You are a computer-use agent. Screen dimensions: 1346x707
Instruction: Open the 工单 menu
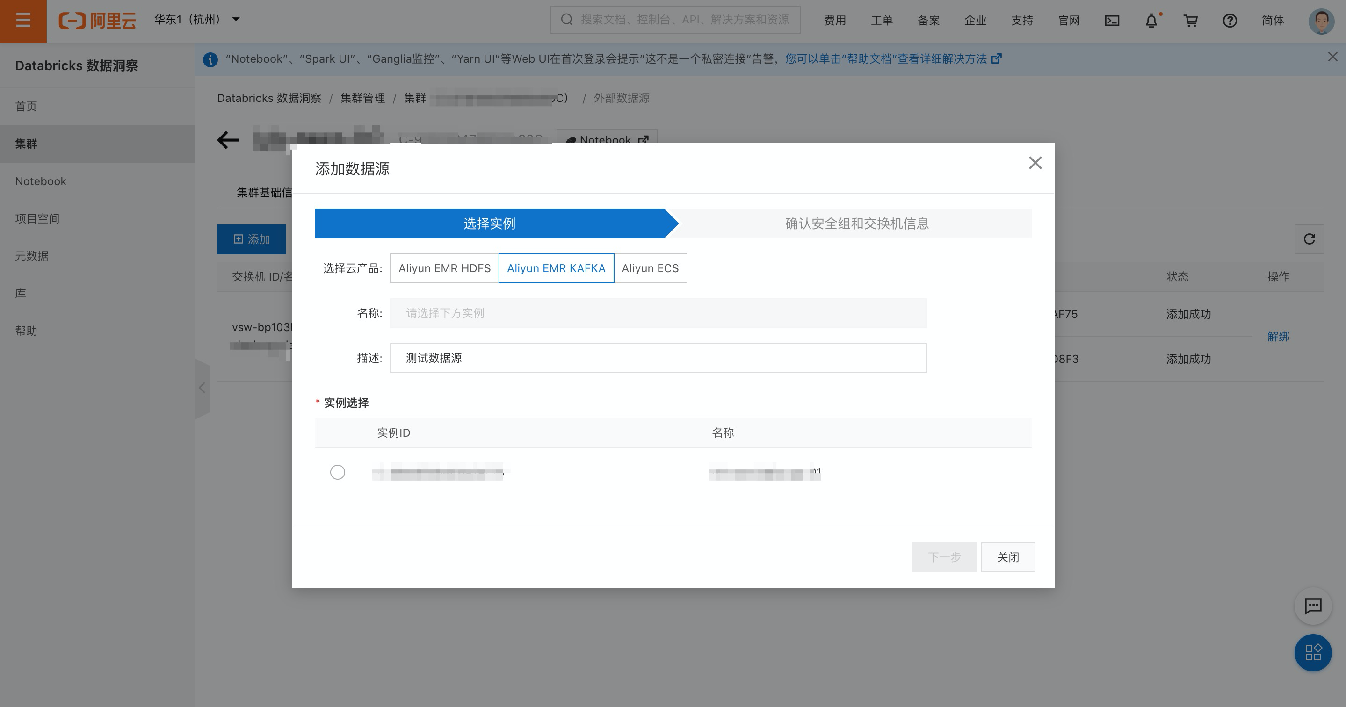(882, 21)
